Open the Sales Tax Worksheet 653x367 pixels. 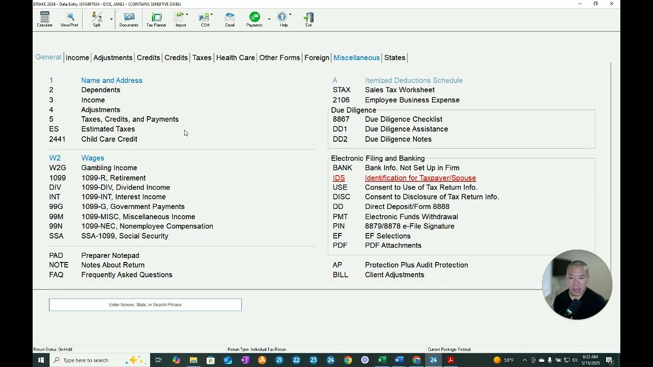tap(399, 90)
